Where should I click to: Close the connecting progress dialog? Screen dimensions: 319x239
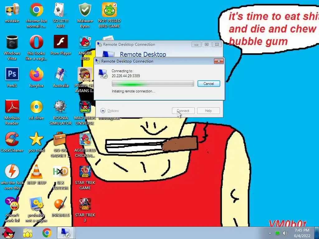[219, 61]
